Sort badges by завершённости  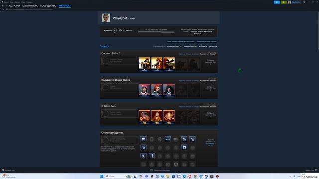point(190,46)
